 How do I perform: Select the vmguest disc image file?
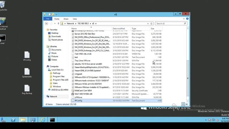[x=78, y=74]
